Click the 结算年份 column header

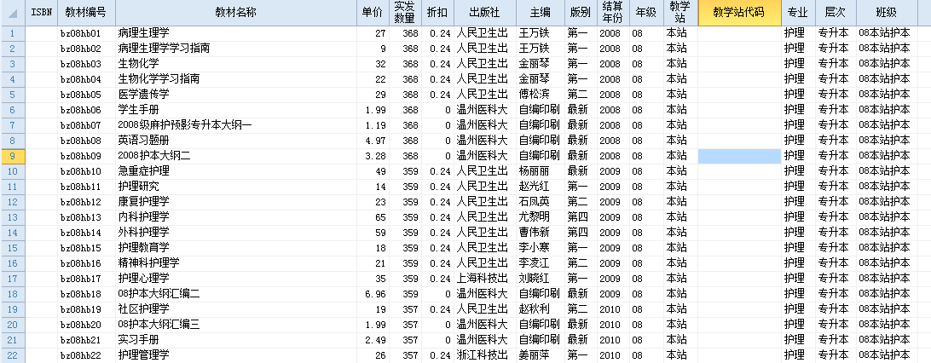612,13
